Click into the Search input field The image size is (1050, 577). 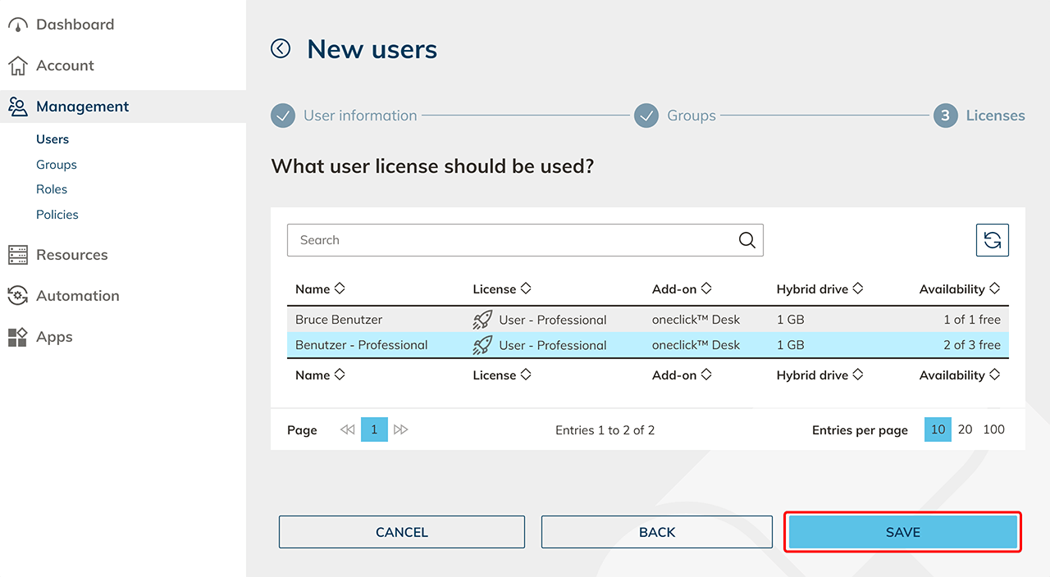click(509, 240)
